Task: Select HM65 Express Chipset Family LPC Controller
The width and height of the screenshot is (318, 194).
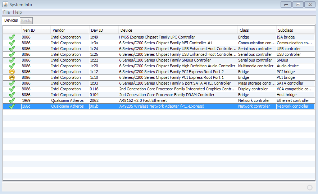Action: (x=178, y=37)
